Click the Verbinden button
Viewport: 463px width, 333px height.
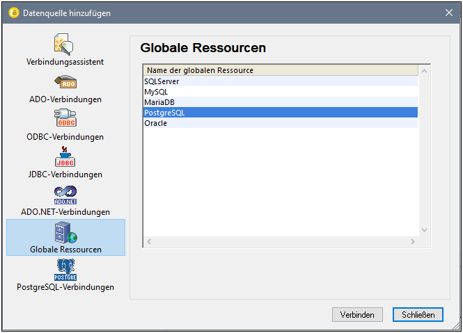tap(357, 315)
